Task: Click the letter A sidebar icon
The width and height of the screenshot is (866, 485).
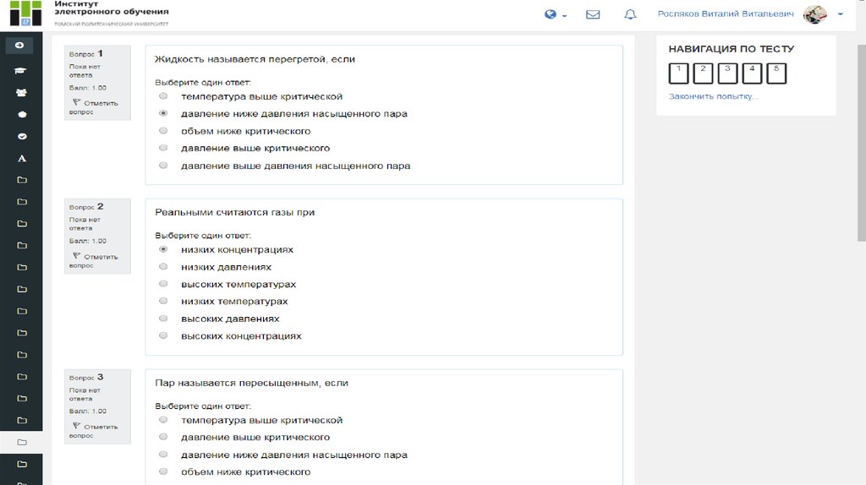Action: pos(21,158)
